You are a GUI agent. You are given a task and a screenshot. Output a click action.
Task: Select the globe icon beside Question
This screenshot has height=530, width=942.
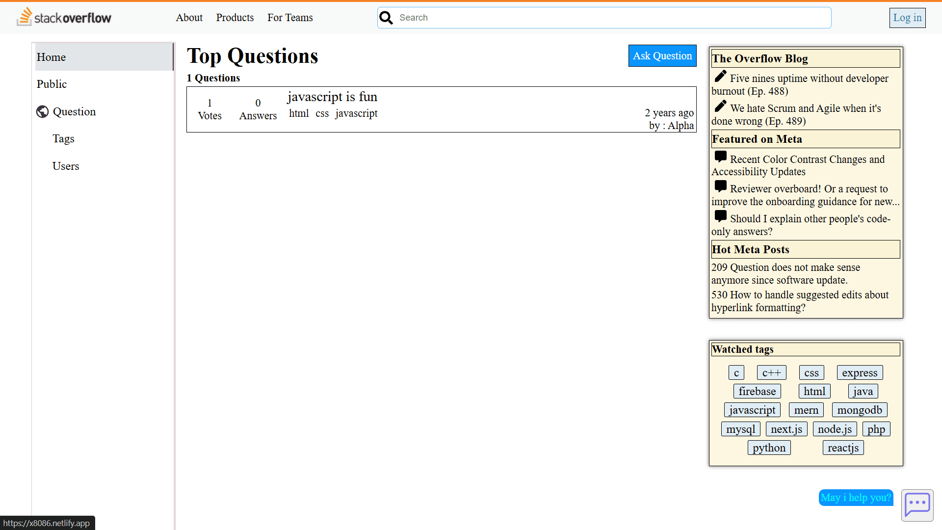click(42, 111)
